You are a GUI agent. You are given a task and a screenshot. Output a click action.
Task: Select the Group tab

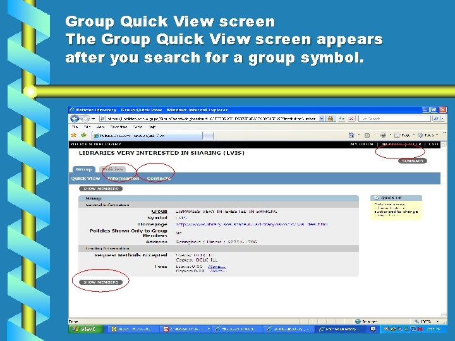coord(84,169)
